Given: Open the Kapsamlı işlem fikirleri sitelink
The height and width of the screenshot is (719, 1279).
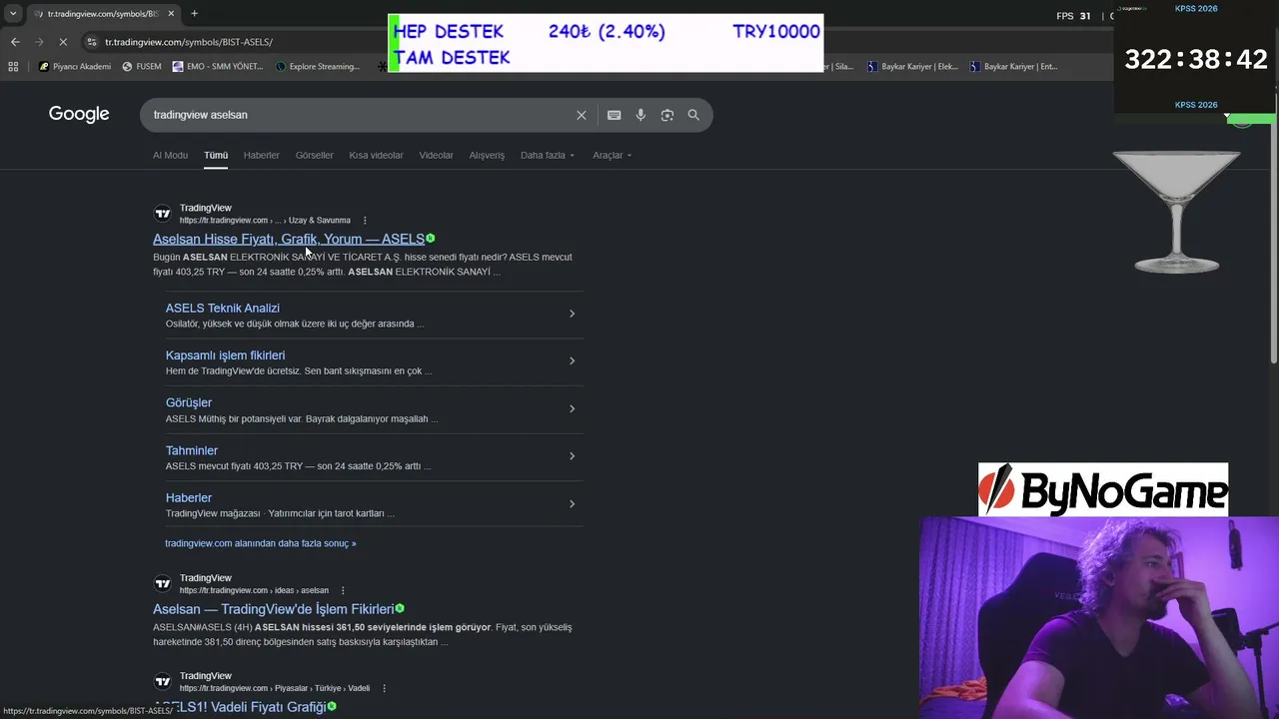Looking at the screenshot, I should (x=225, y=356).
